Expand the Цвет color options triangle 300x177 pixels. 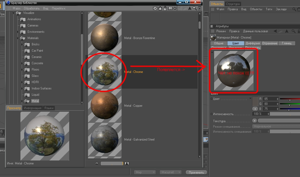tap(250, 99)
